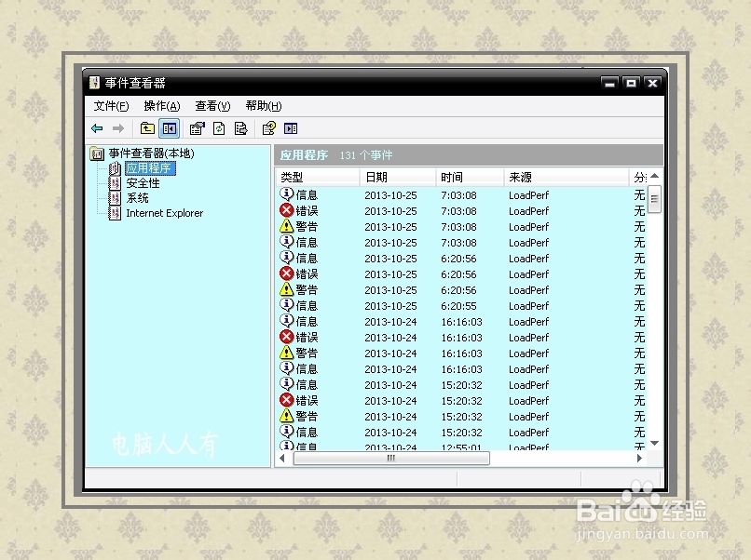
Task: Click the Event Viewer icon in title bar
Action: (x=94, y=83)
